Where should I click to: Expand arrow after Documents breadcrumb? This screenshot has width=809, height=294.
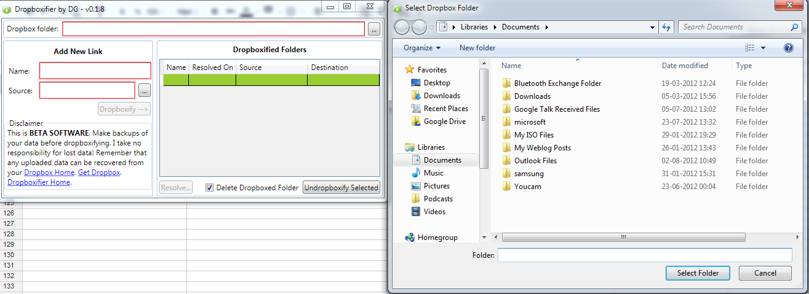coord(546,27)
